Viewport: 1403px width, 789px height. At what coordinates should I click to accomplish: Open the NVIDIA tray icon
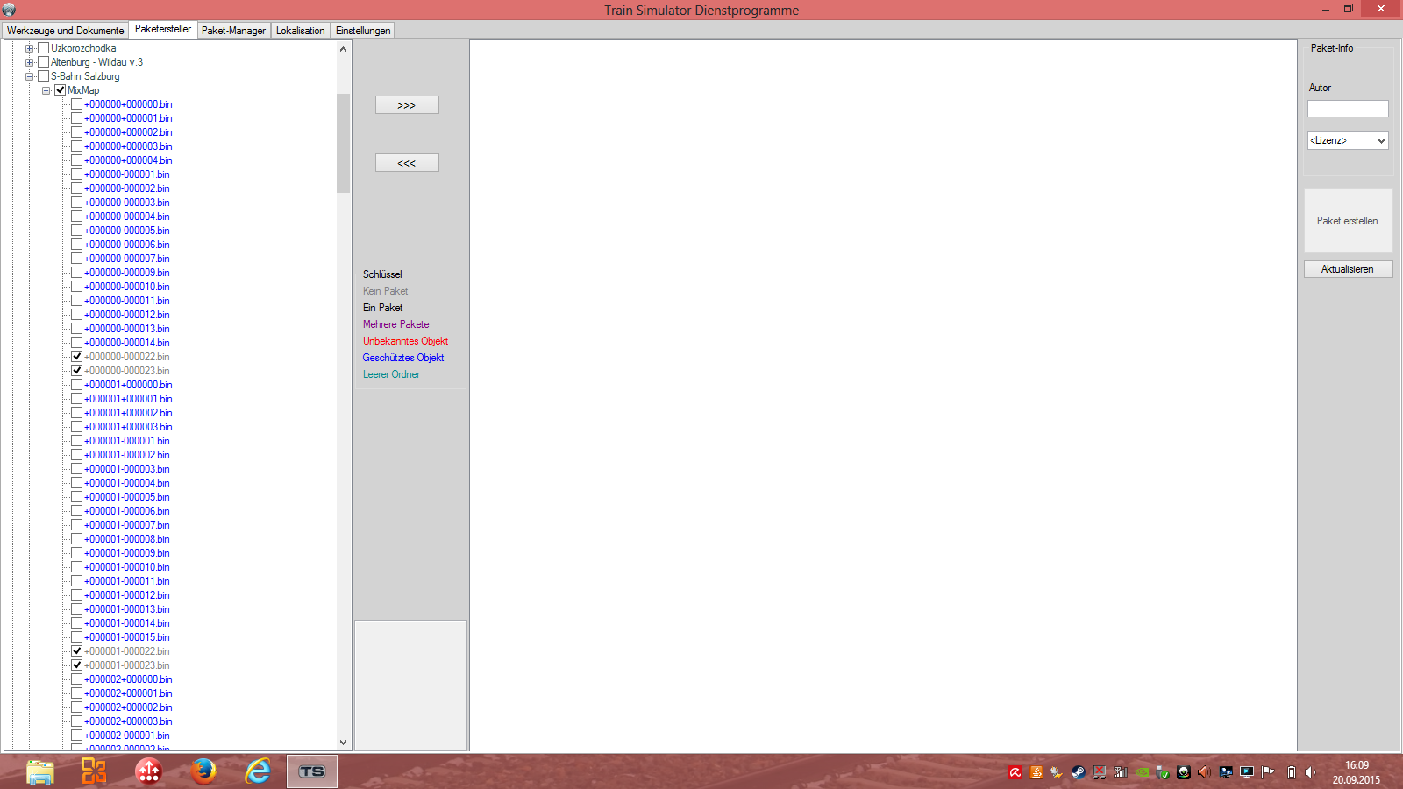click(1142, 772)
